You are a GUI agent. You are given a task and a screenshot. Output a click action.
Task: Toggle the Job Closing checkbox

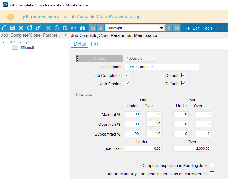(127, 83)
